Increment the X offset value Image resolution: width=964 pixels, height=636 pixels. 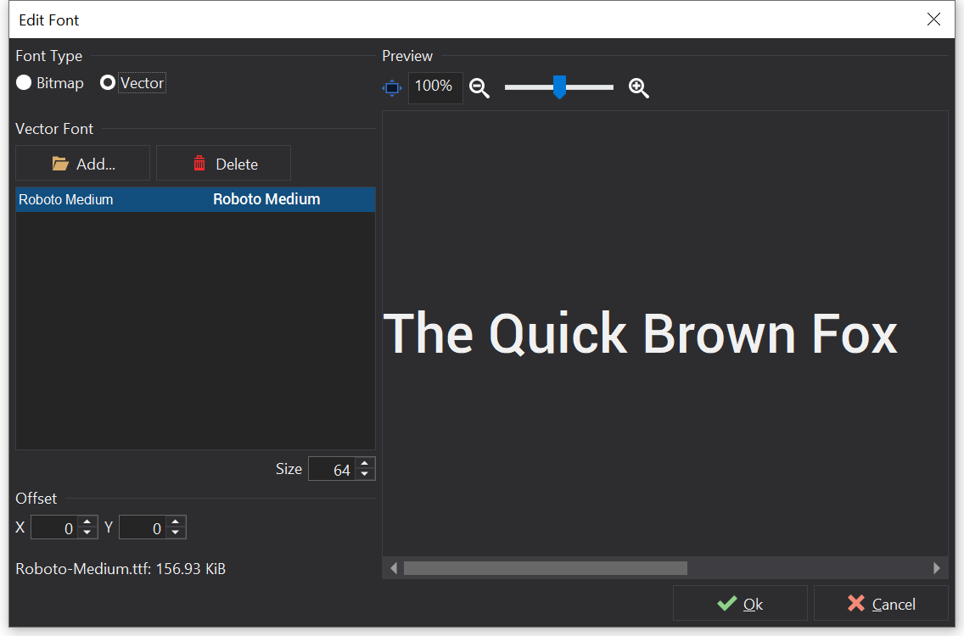[87, 522]
